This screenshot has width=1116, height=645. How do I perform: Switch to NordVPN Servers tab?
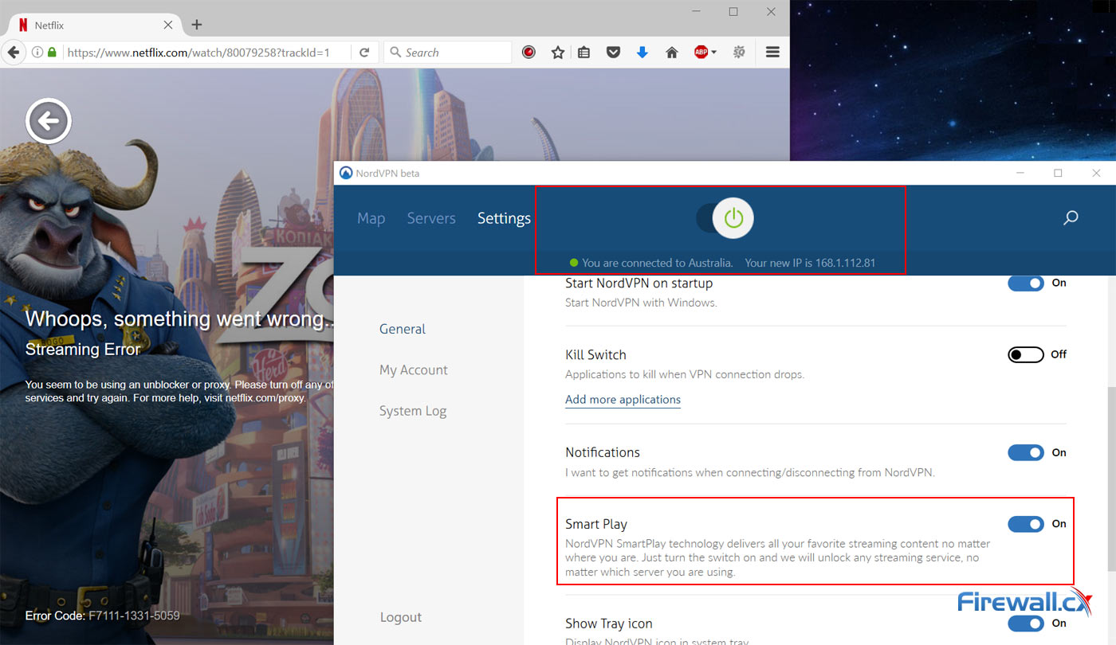click(431, 218)
